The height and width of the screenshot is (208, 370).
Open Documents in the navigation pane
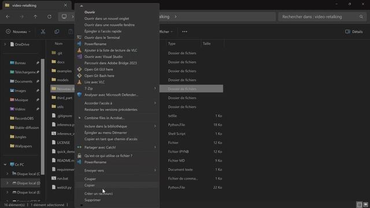[21, 81]
